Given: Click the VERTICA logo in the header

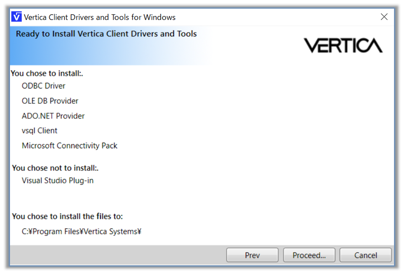Looking at the screenshot, I should pyautogui.click(x=343, y=46).
